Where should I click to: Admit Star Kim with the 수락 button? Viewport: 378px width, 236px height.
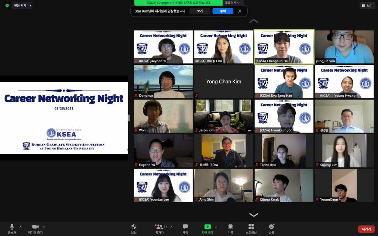pos(223,11)
